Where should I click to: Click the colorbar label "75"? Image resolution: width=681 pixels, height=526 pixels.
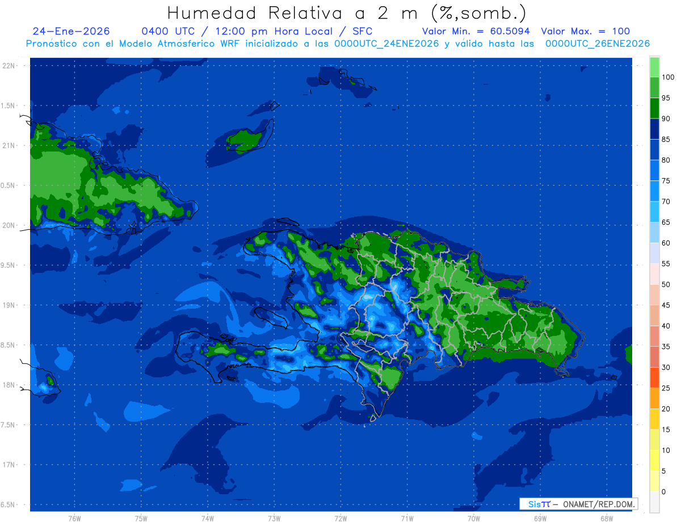(x=666, y=181)
